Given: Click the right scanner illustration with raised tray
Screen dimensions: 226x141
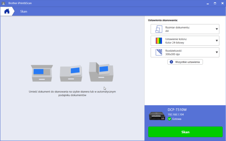Looking at the screenshot, I should pos(101,72).
